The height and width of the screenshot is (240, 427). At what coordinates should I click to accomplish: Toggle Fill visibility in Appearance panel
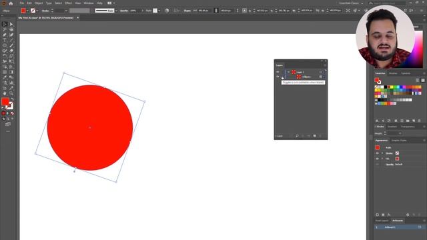coord(377,159)
